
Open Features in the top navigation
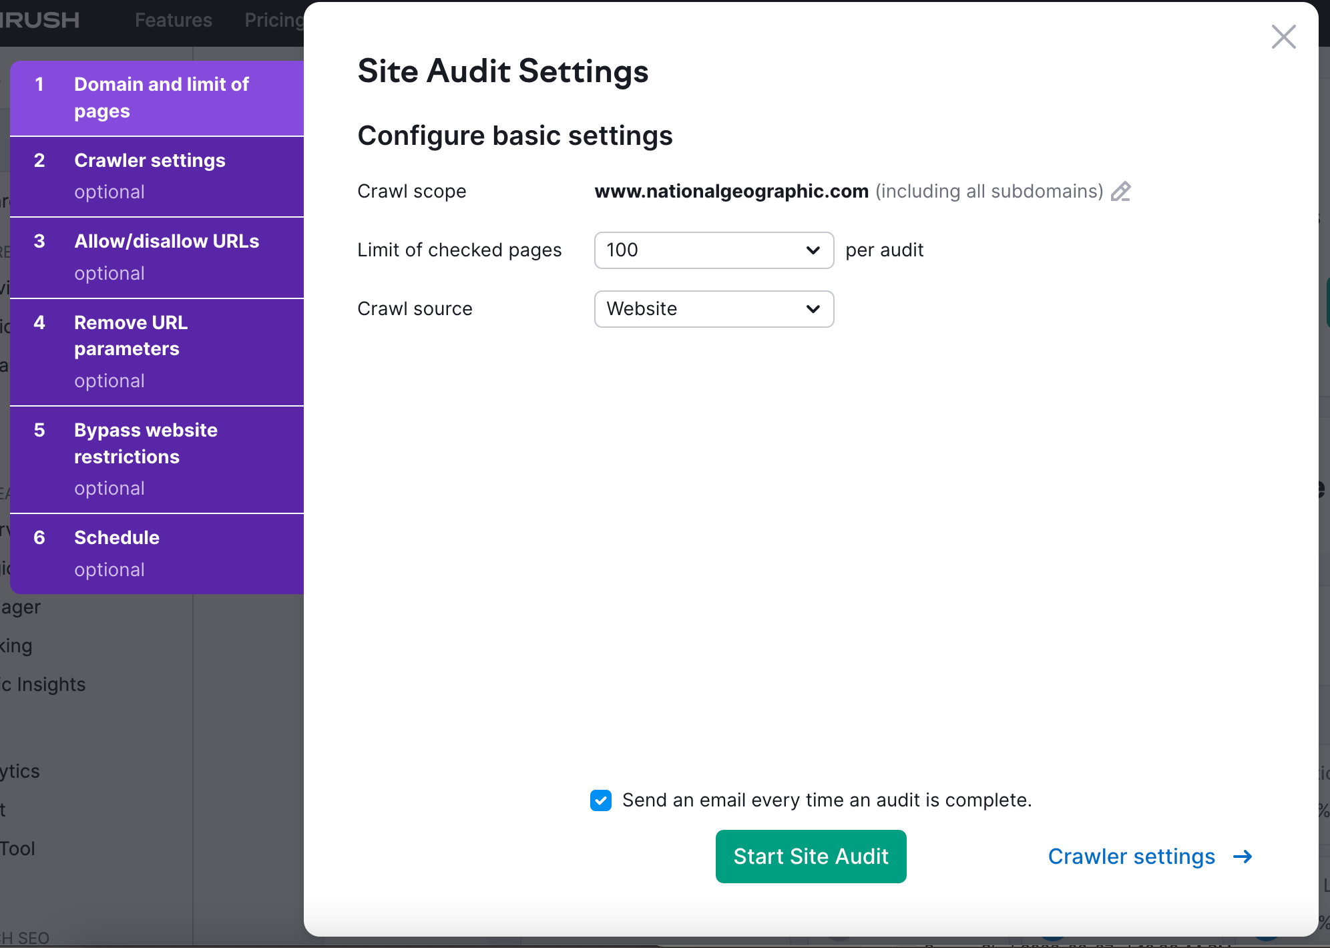point(174,20)
